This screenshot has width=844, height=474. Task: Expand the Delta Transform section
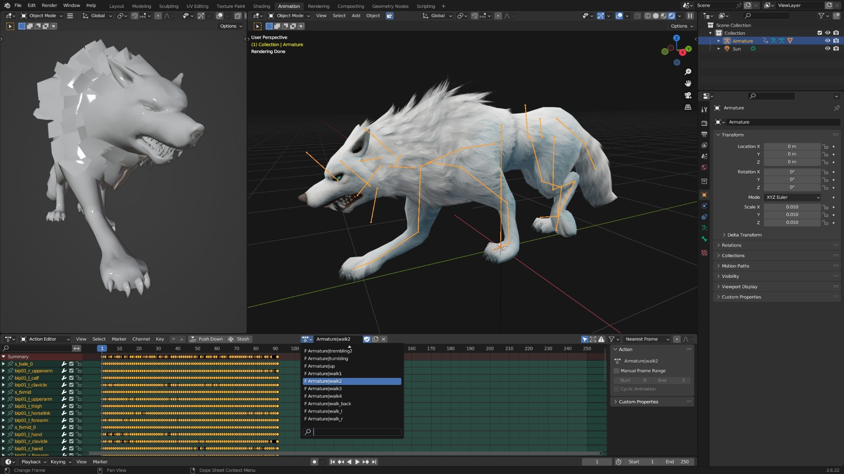(x=744, y=235)
